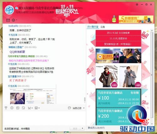Click the 发送 send button
157x134 pixels.
[x=75, y=128]
